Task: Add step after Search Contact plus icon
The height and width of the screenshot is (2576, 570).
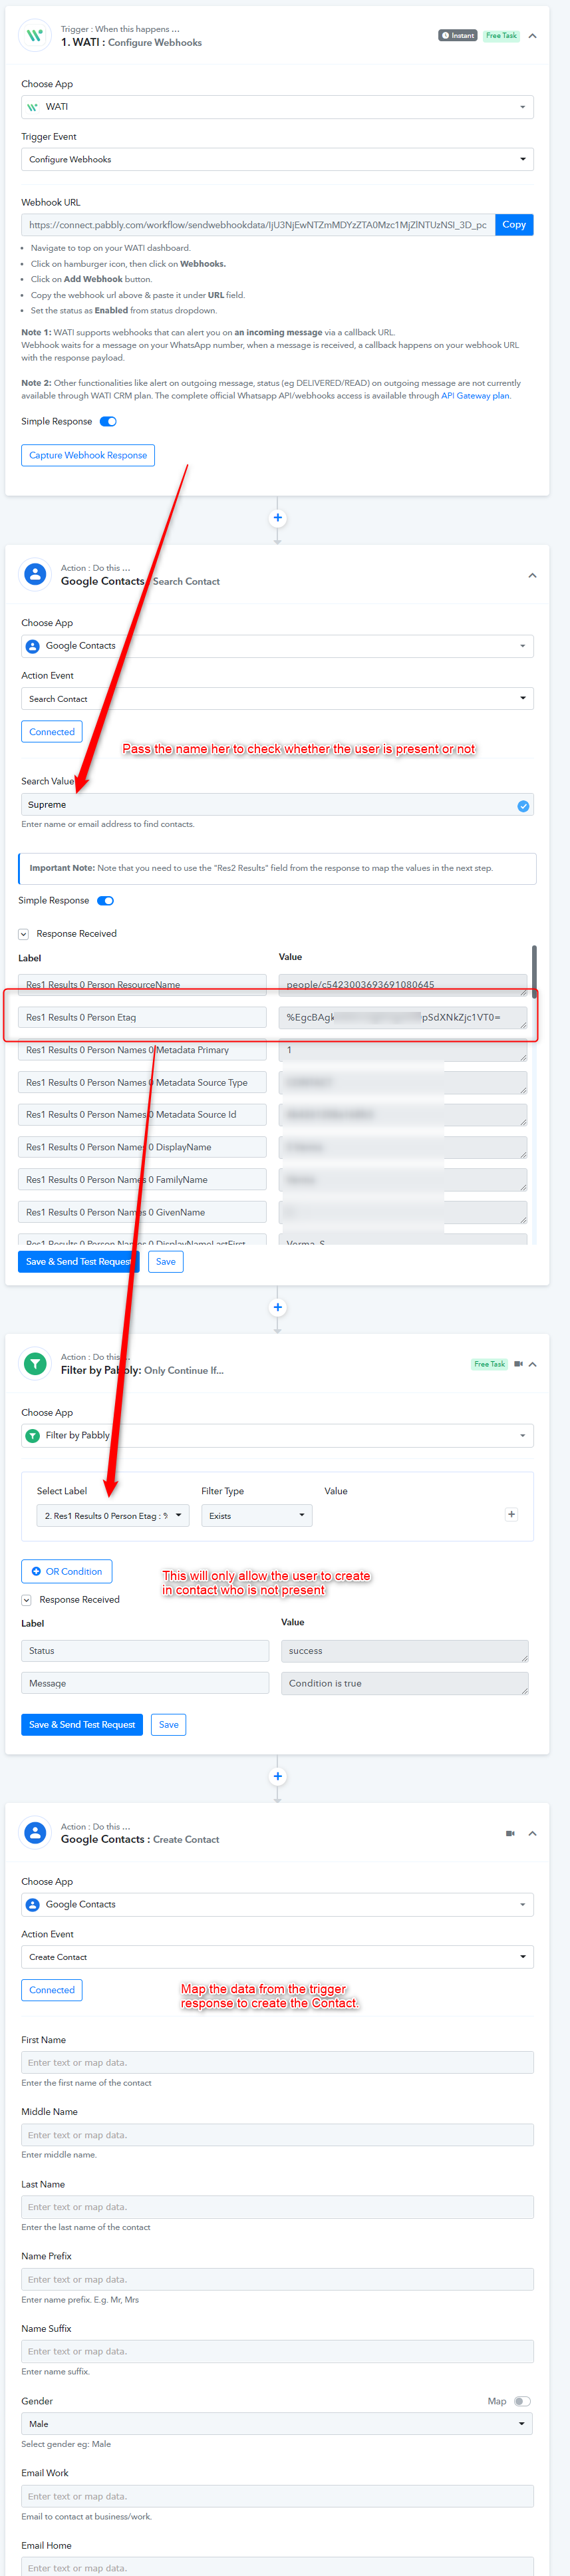Action: [277, 1307]
